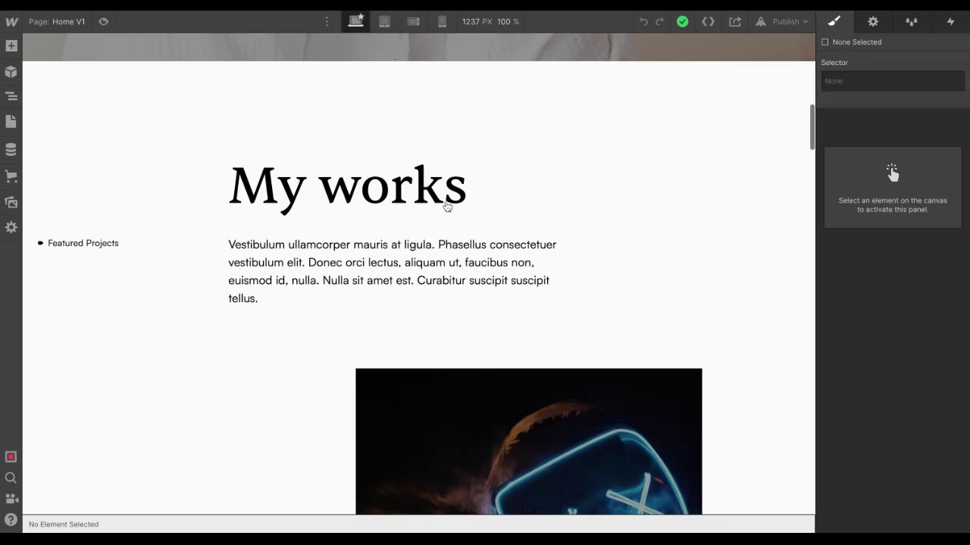
Task: Click the Selector input field
Action: 893,81
